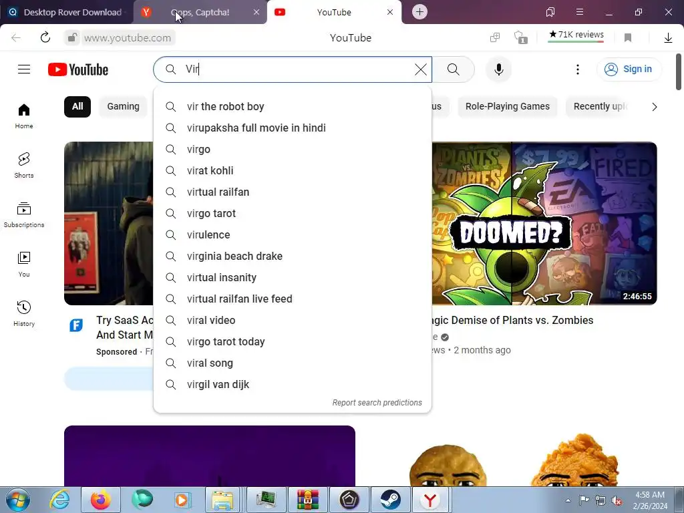
Task: Select the Gaming filter chip
Action: [124, 106]
